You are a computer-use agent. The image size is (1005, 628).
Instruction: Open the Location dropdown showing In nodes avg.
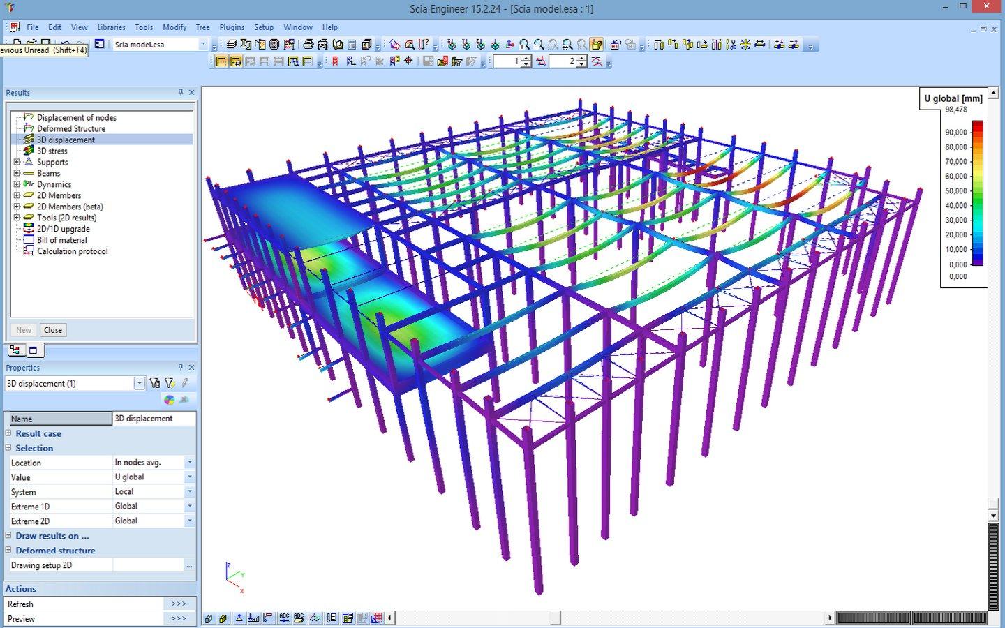[189, 462]
